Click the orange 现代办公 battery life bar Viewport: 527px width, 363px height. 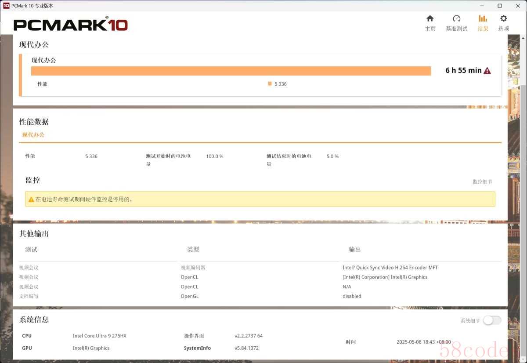pos(231,71)
